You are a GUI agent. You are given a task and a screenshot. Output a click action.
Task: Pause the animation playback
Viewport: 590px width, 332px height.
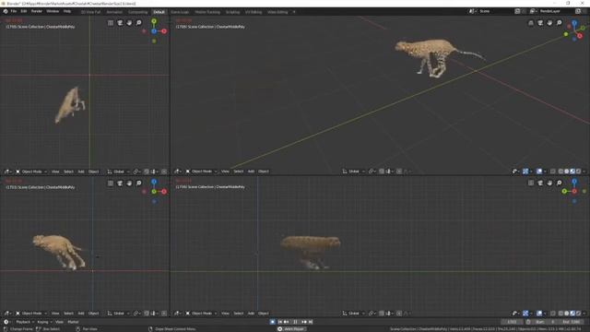295,322
